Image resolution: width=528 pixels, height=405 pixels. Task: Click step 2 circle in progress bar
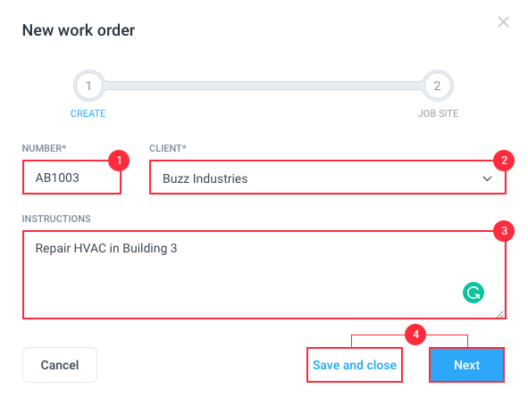tap(437, 86)
